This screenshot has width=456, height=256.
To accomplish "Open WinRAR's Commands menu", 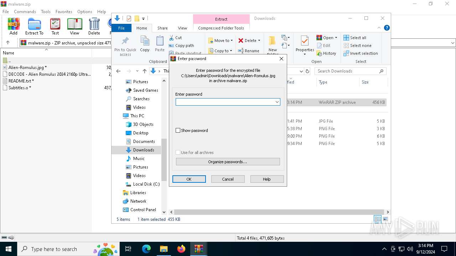I will 25,12.
